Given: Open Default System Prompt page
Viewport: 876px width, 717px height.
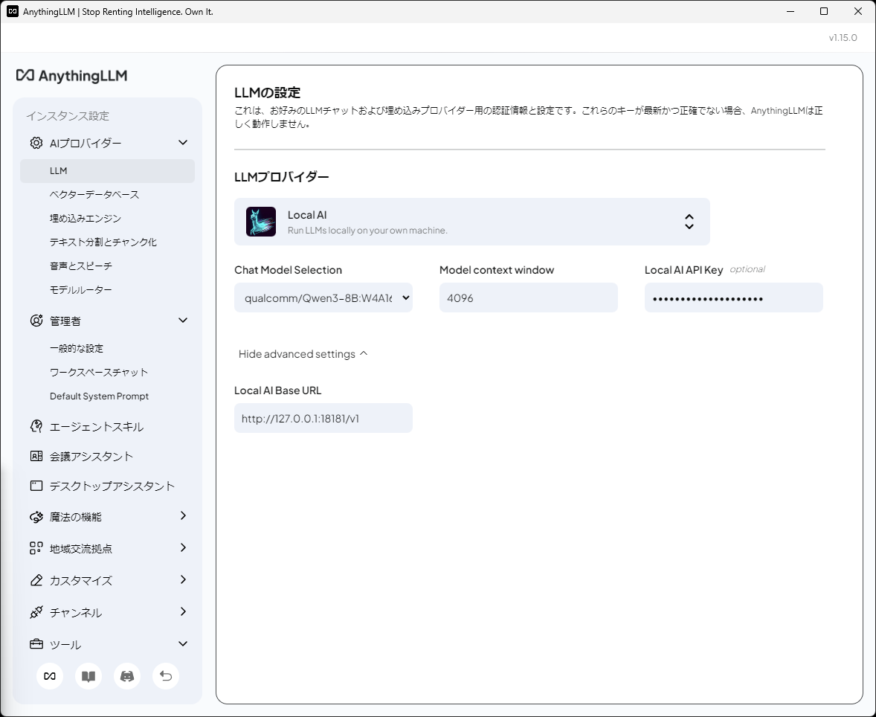Looking at the screenshot, I should [99, 396].
